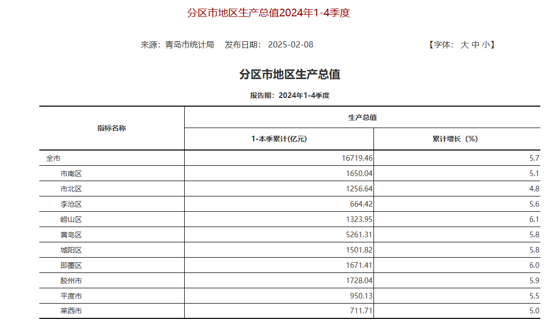Click the 莱西市 value 711.71
This screenshot has width=549, height=324.
[x=361, y=311]
